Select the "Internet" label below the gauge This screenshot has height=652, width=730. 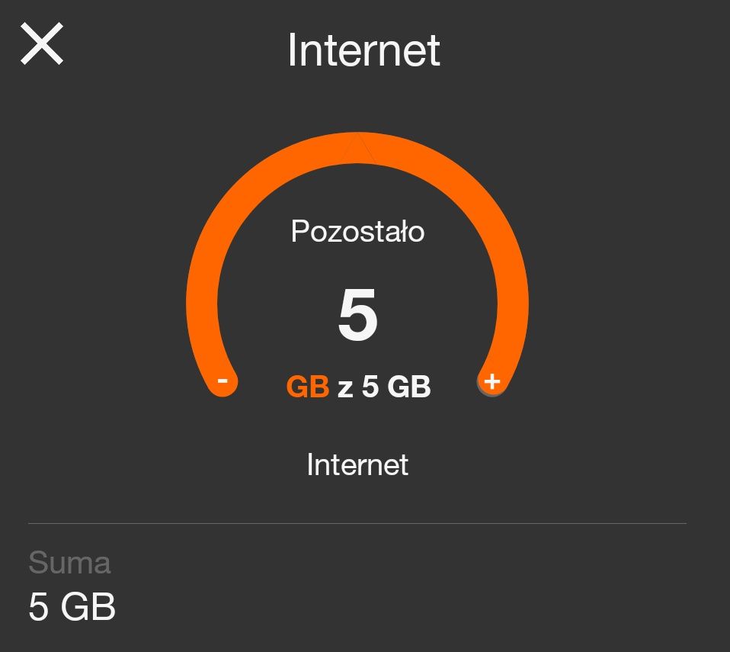click(357, 464)
